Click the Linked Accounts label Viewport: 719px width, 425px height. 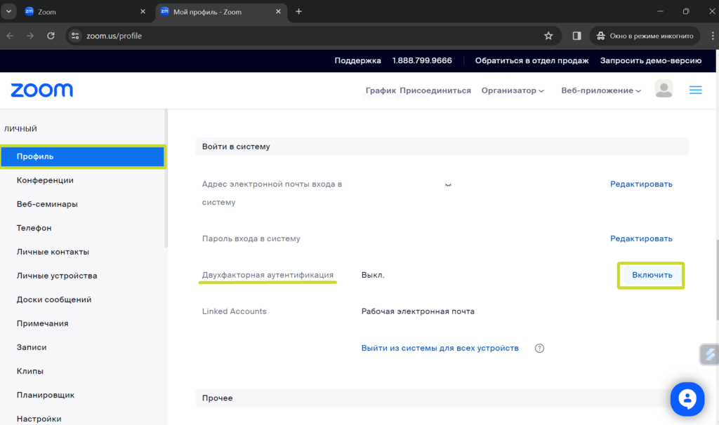click(235, 311)
